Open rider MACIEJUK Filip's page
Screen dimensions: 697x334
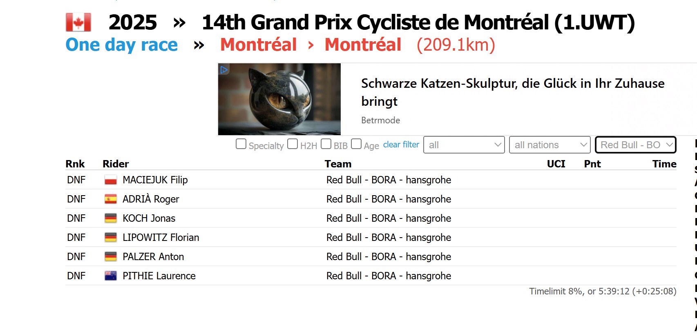[155, 180]
